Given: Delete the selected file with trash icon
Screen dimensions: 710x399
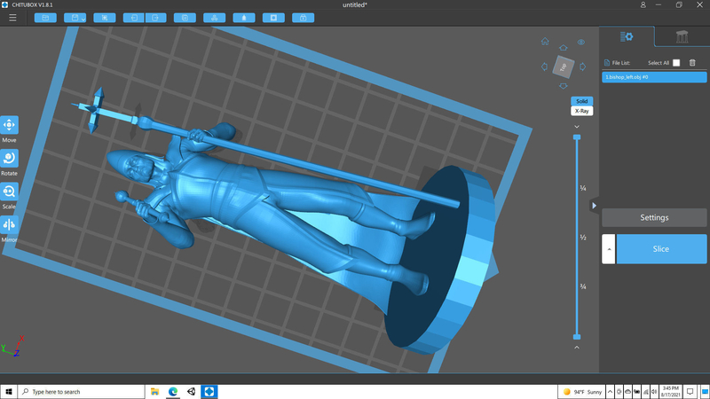Looking at the screenshot, I should pyautogui.click(x=692, y=63).
